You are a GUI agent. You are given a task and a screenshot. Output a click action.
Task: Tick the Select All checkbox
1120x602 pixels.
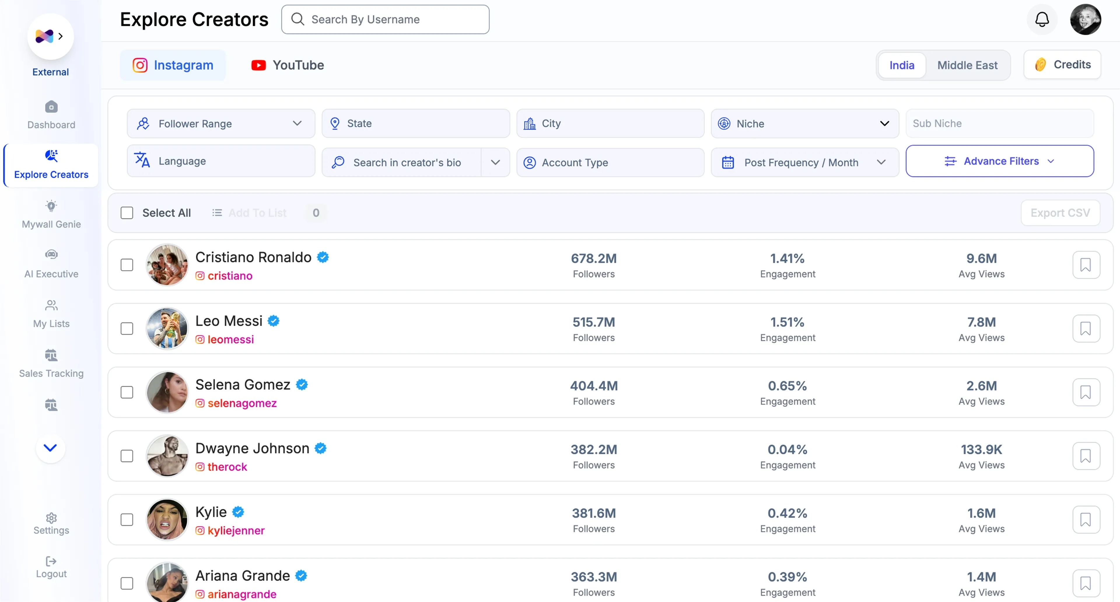[x=127, y=213]
